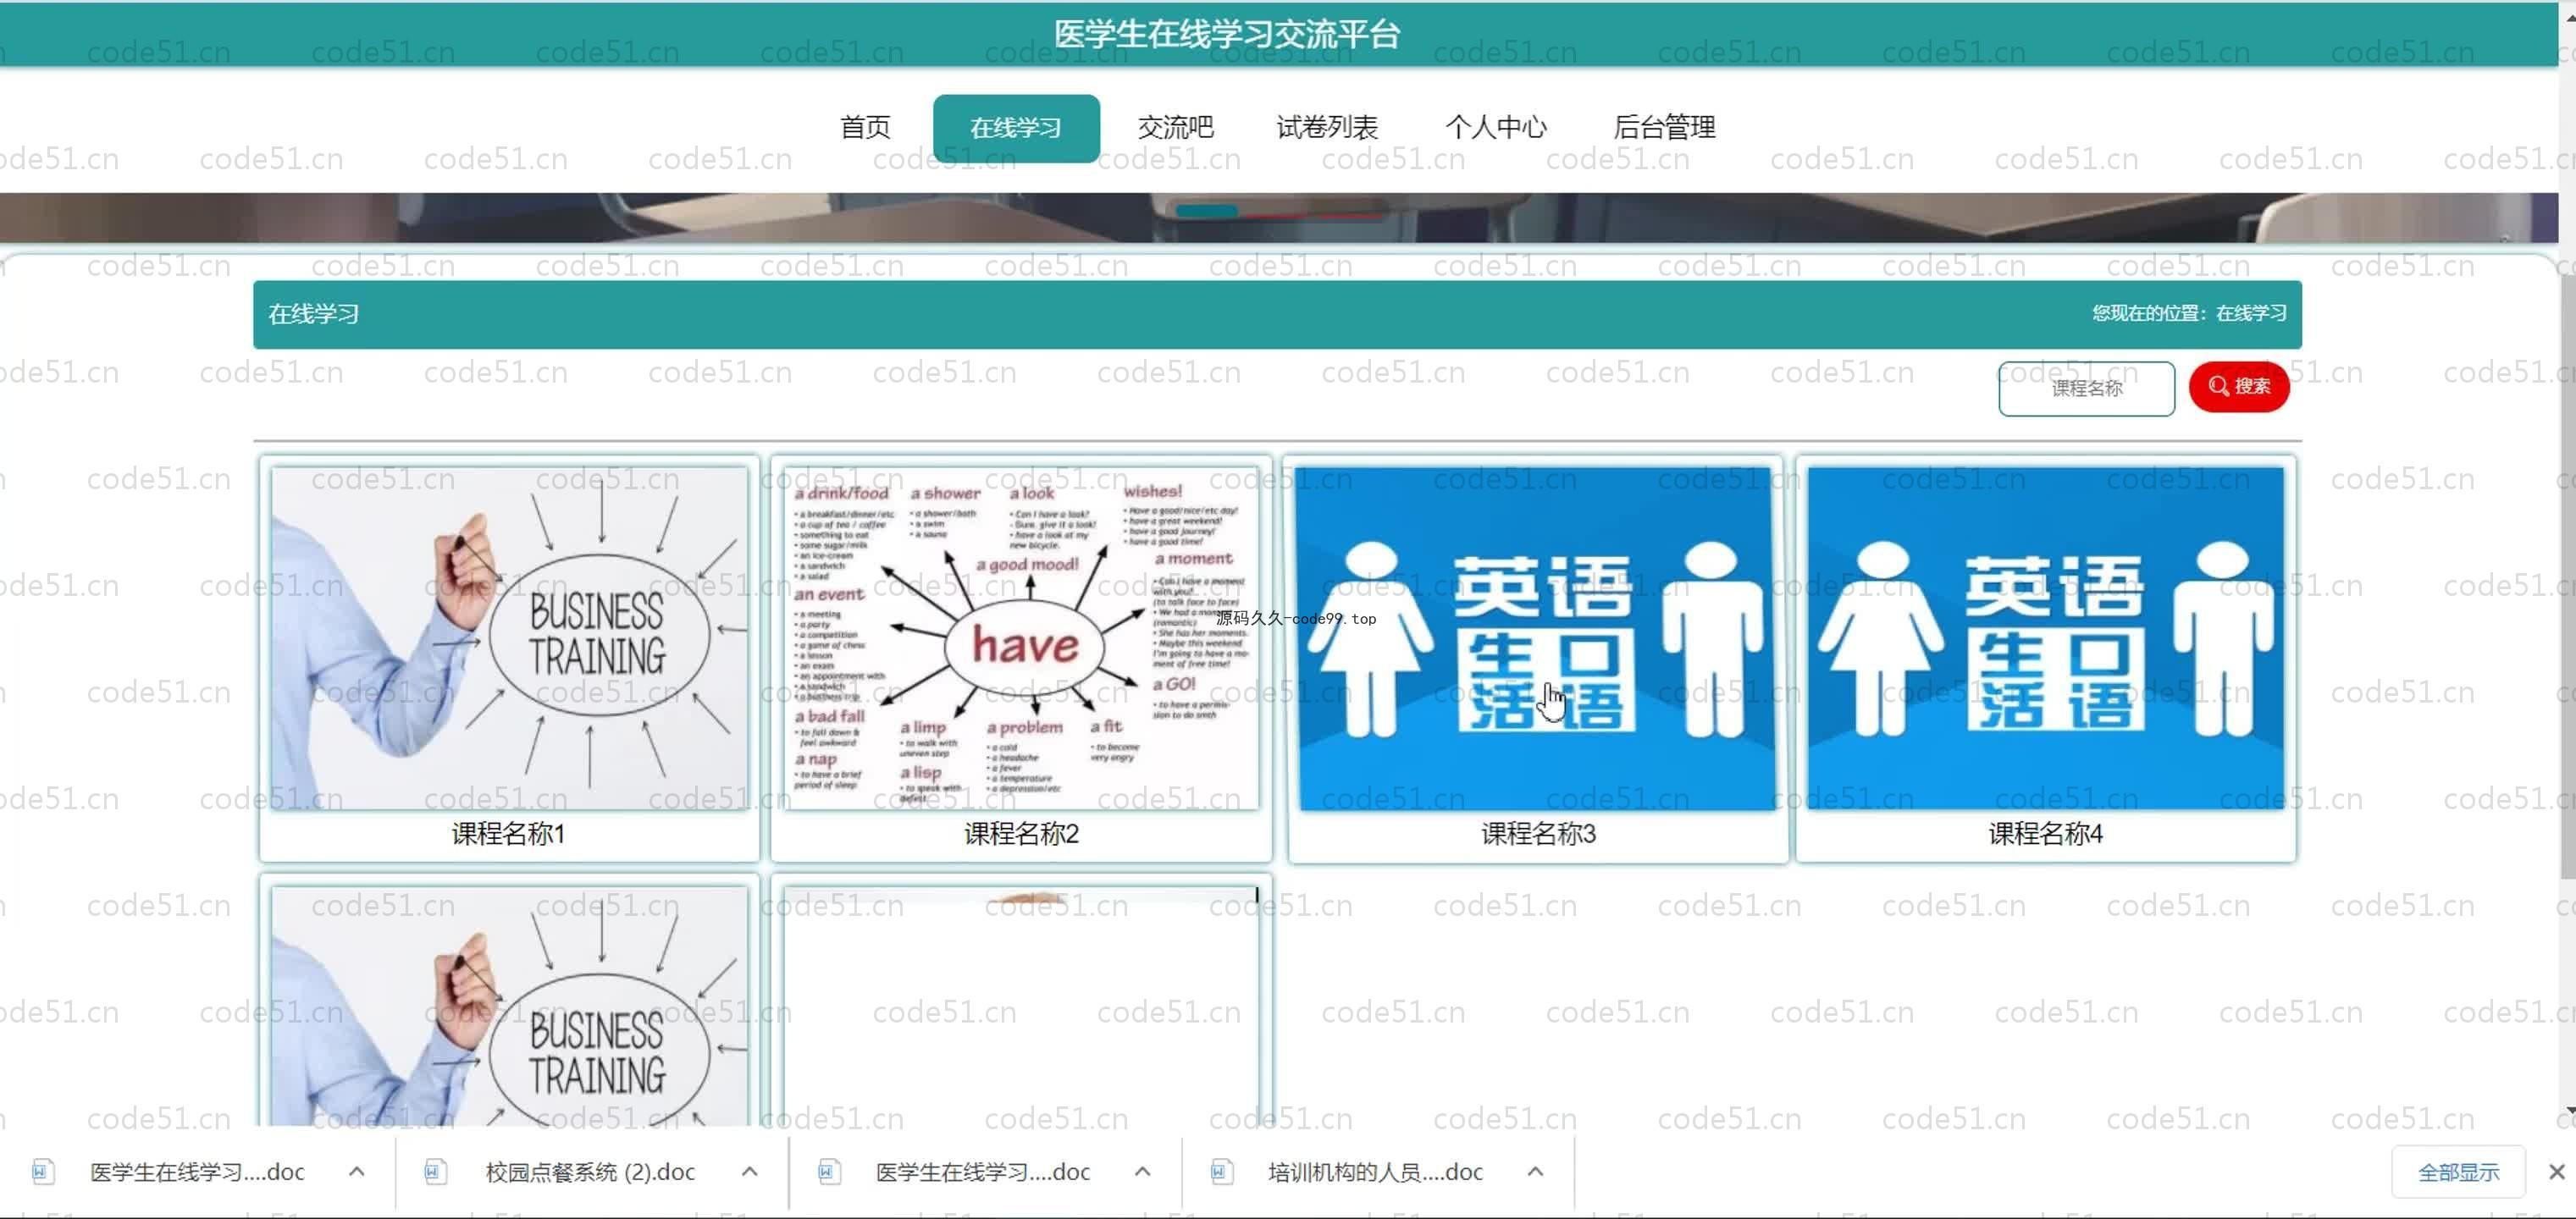Expand options for first 医学生在线学习 download
Screen dimensions: 2576x1219
357,1172
